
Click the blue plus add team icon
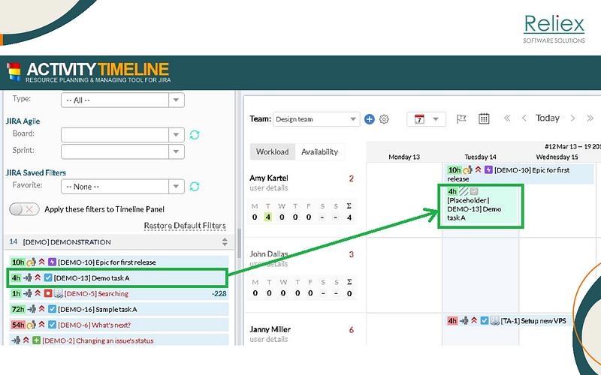369,119
